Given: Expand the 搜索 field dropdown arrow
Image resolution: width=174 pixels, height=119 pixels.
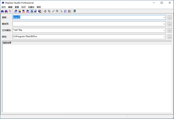Looking at the screenshot, I should [164, 18].
